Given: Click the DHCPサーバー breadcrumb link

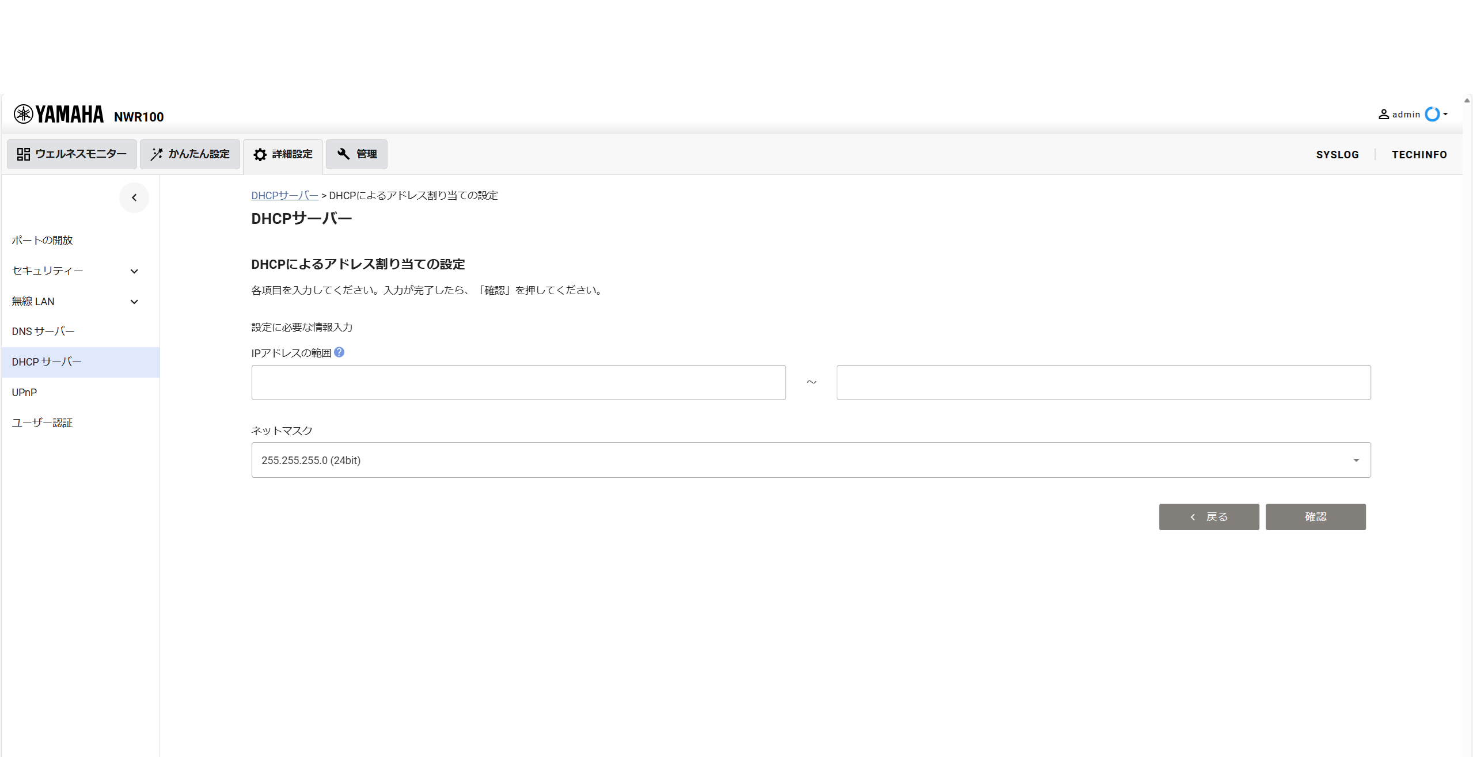Looking at the screenshot, I should 284,195.
